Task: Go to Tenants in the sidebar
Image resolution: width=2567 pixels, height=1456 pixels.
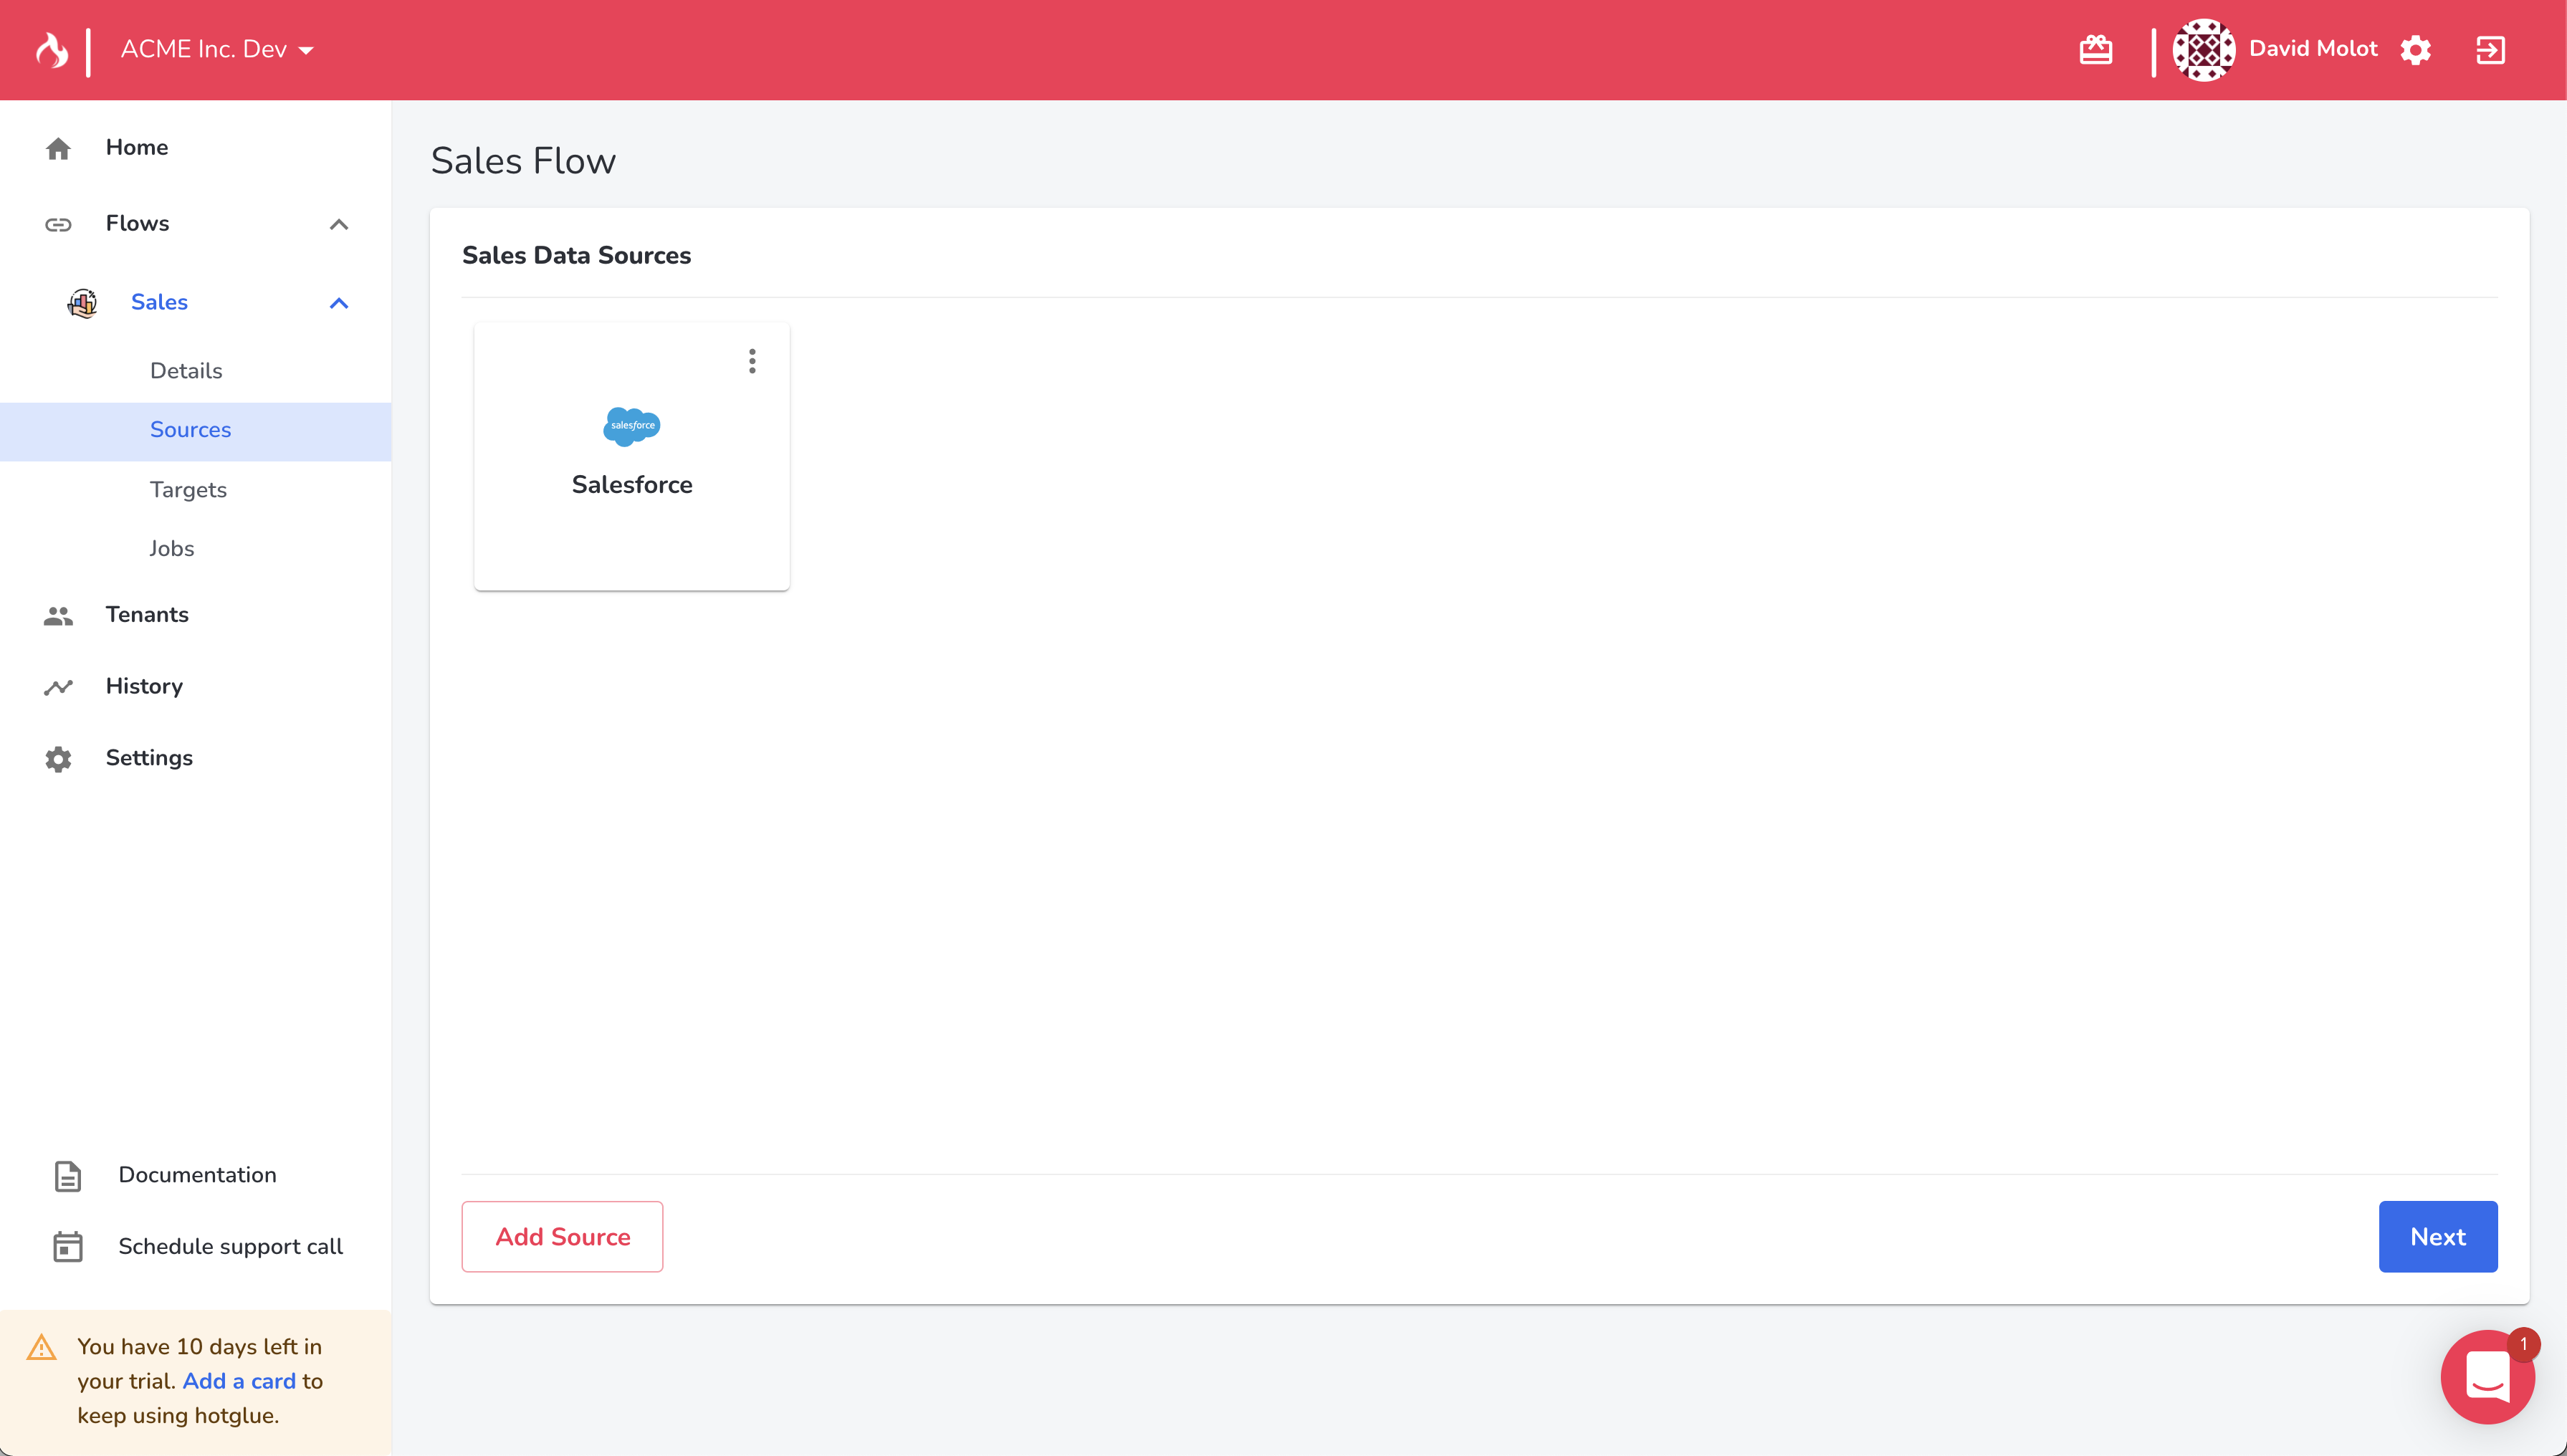Action: (x=147, y=615)
